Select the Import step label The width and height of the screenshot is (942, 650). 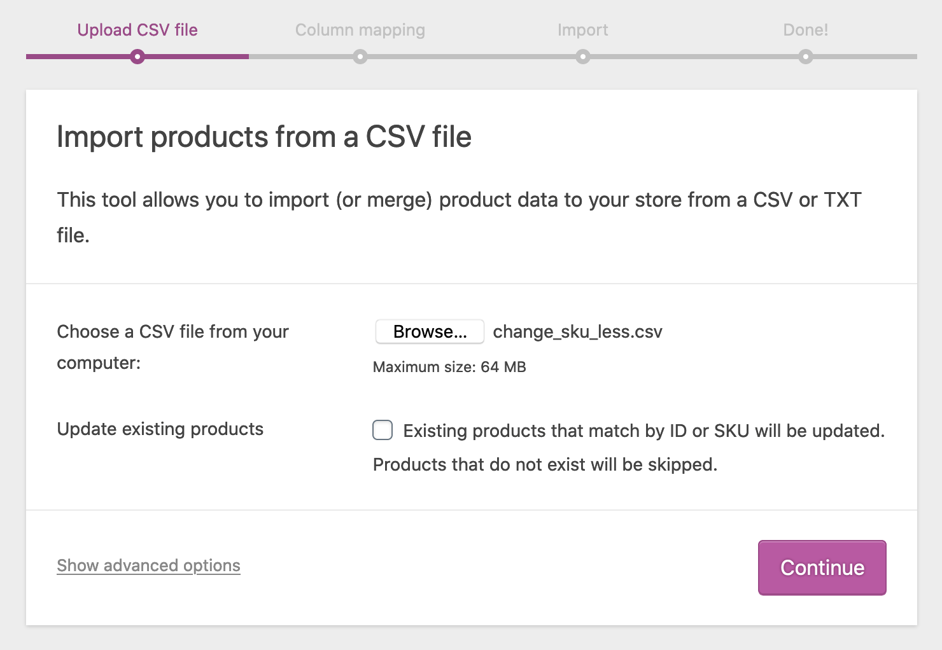[583, 30]
